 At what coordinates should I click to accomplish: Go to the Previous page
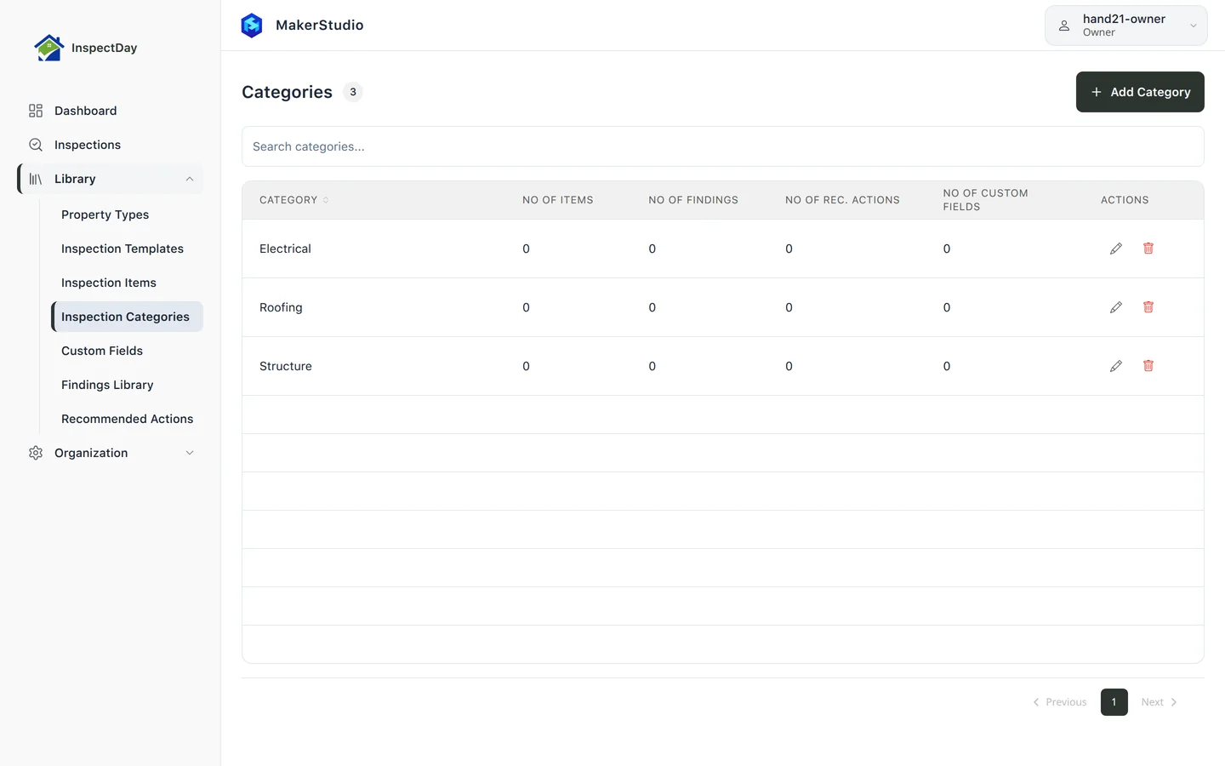coord(1060,702)
